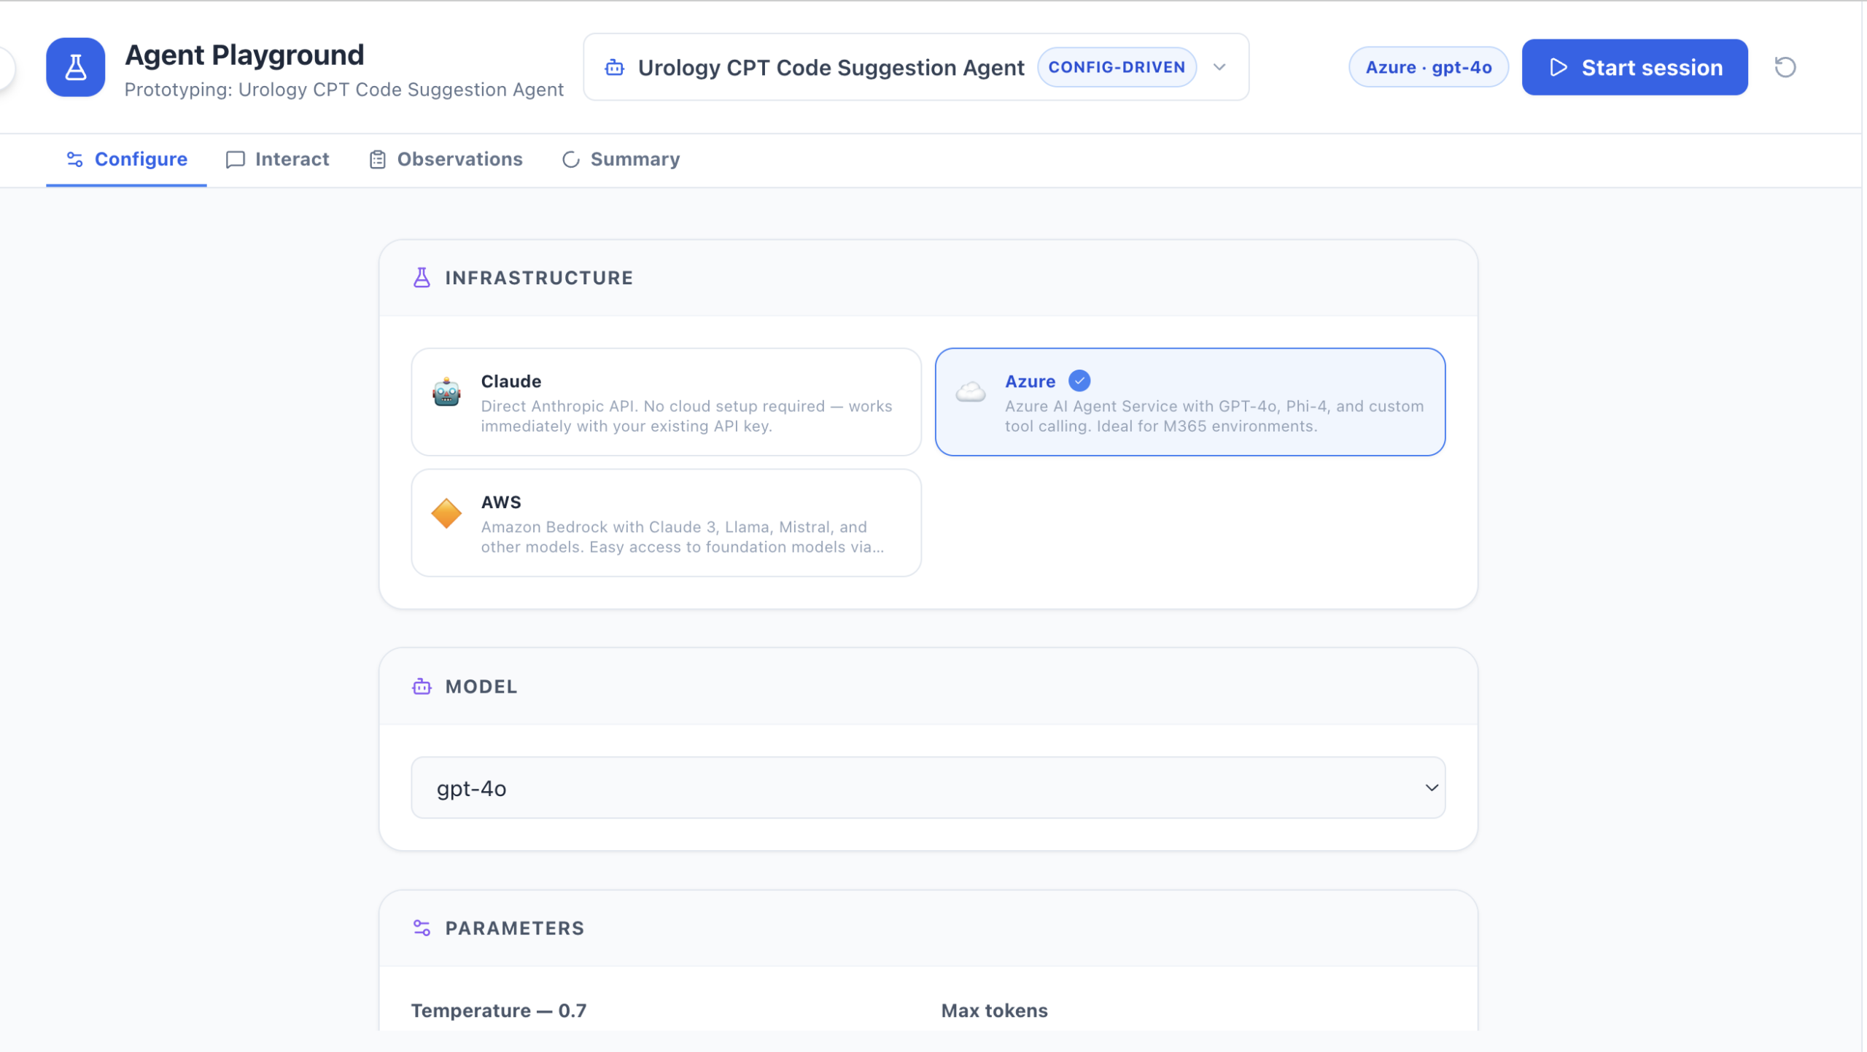Select the Azure infrastructure option
Viewport: 1867px width, 1052px height.
coord(1189,402)
